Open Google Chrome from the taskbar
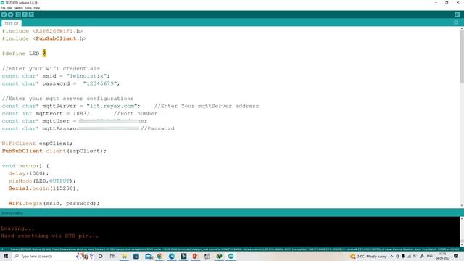Viewport: 464px width, 261px height. [159, 256]
